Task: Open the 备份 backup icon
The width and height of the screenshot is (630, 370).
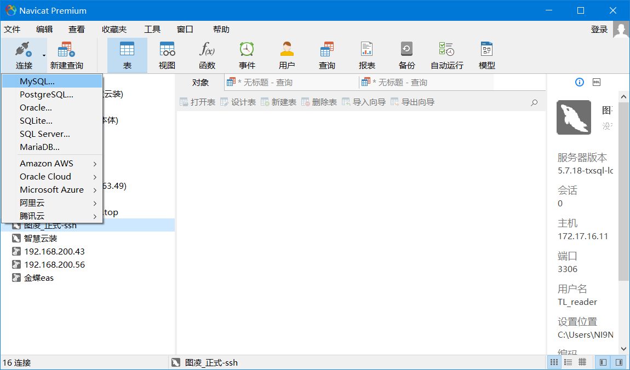Action: pyautogui.click(x=406, y=55)
